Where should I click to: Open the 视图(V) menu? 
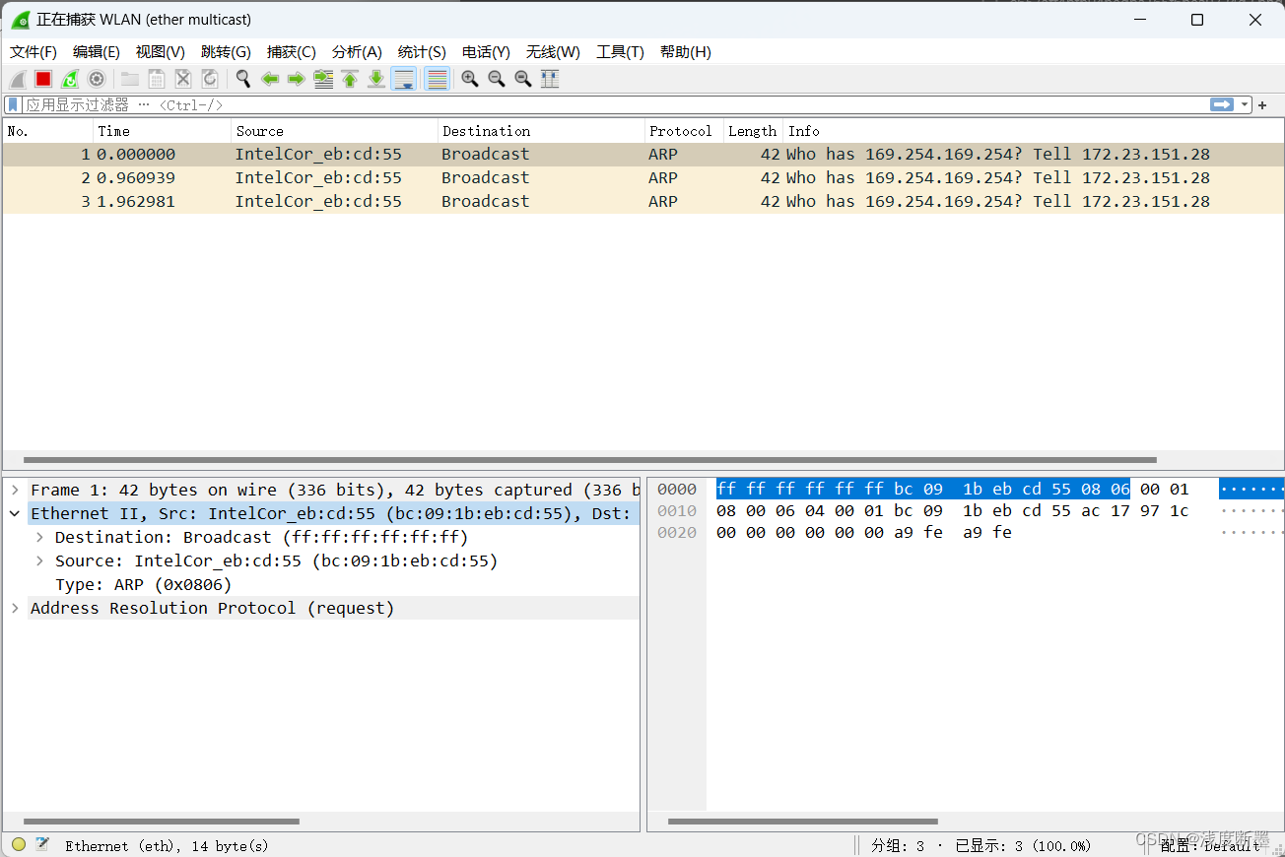coord(161,52)
